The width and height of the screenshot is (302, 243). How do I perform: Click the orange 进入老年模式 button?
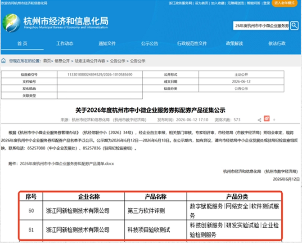coord(284,3)
